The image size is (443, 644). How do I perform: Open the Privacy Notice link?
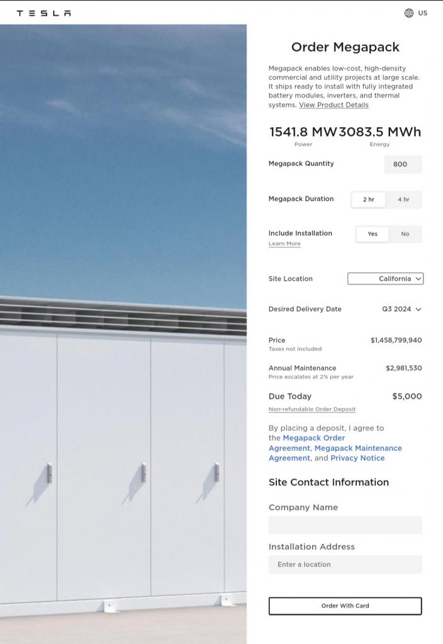coord(357,458)
